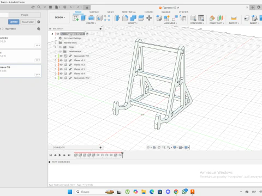Select the Combine tool icon
This screenshot has width=262, height=196.
pyautogui.click(x=133, y=18)
